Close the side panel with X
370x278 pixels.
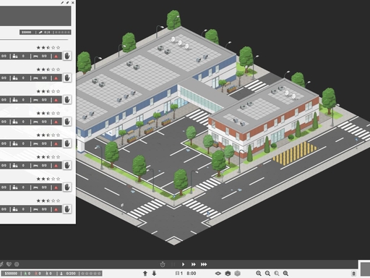(73, 3)
